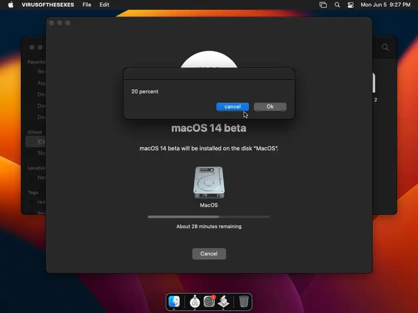Open the Trash in the Dock

244,302
